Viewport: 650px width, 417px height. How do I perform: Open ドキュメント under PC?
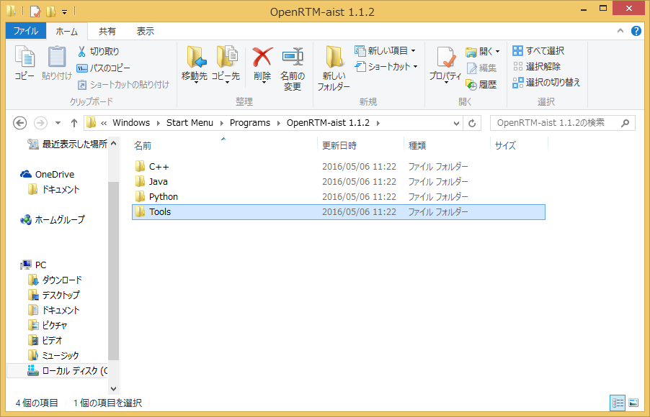tap(54, 311)
